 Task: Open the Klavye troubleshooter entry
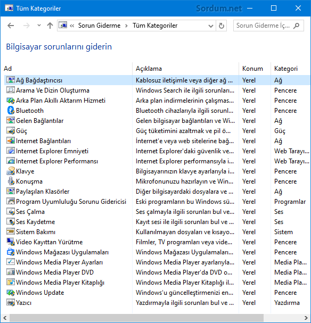(x=25, y=171)
